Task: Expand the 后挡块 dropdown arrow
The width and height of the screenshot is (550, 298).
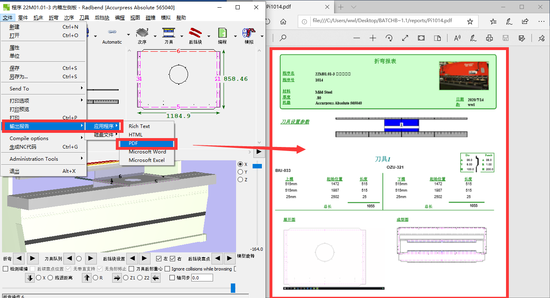Action: (208, 36)
